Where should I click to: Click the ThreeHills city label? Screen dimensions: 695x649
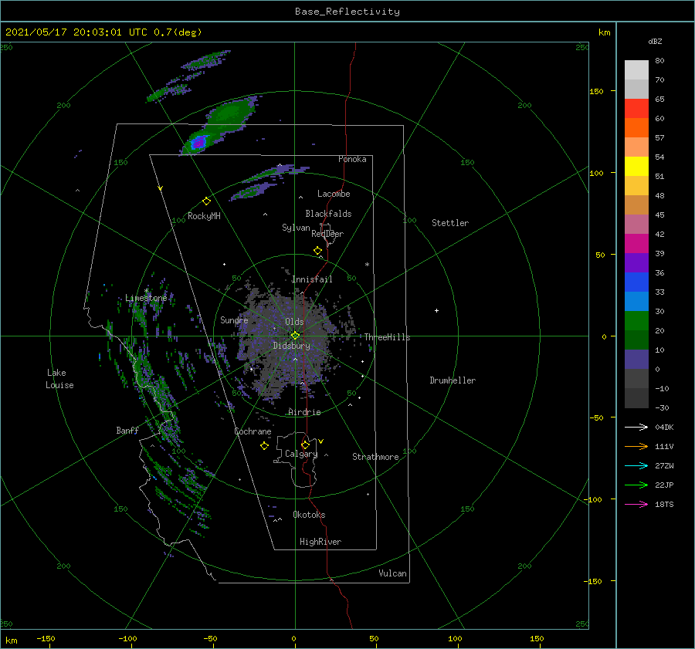388,337
